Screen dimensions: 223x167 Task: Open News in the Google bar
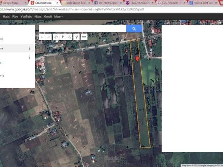click(38, 17)
